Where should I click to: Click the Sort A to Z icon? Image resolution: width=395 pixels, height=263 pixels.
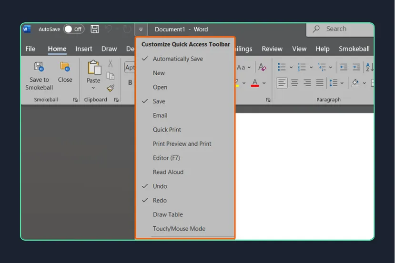click(369, 67)
